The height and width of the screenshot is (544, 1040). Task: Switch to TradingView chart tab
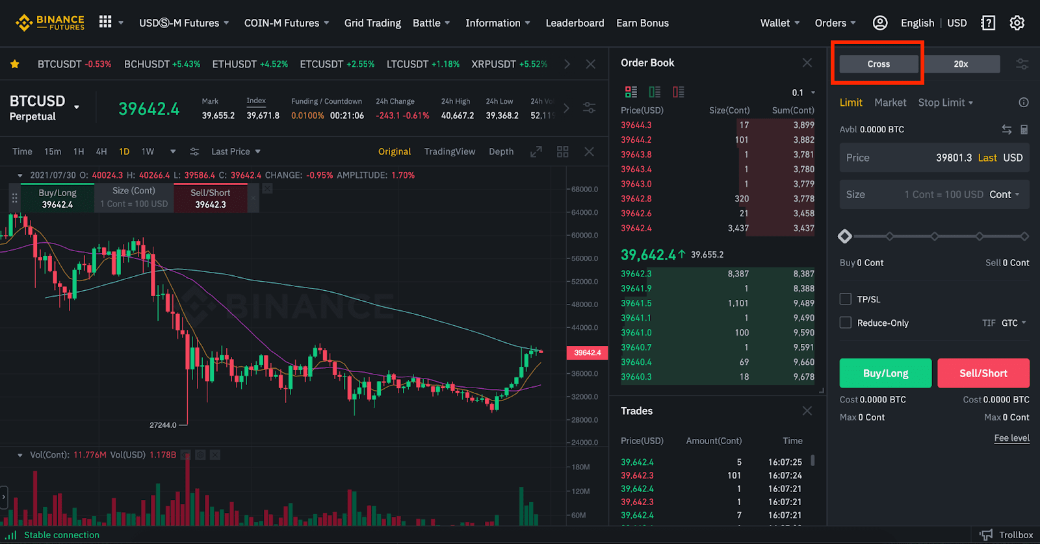[x=450, y=151]
